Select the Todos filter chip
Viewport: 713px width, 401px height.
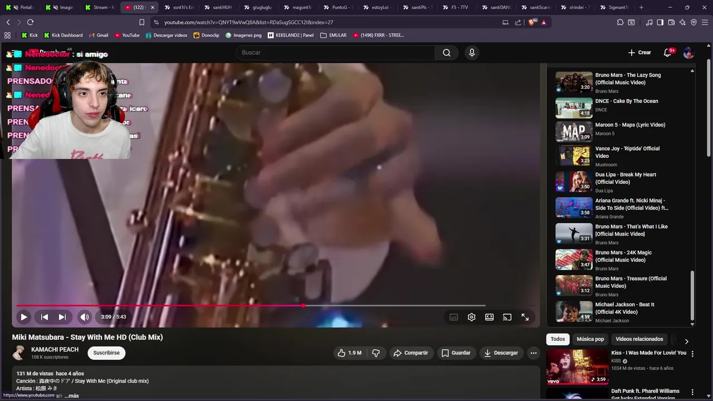click(x=558, y=339)
